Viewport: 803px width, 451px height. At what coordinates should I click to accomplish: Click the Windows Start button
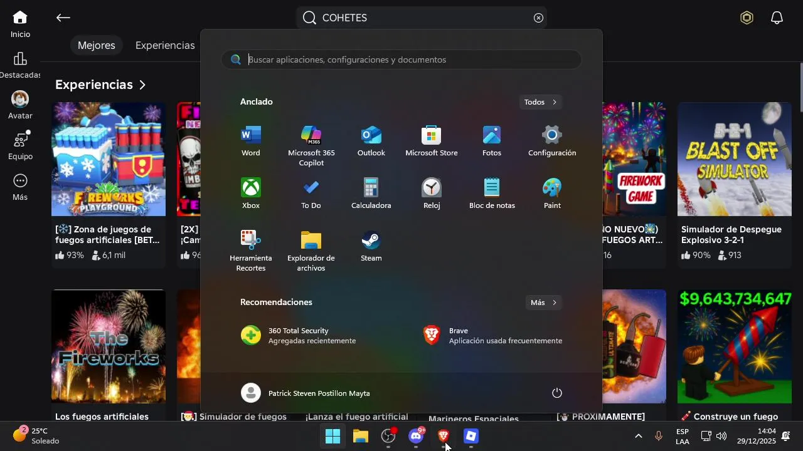coord(333,436)
